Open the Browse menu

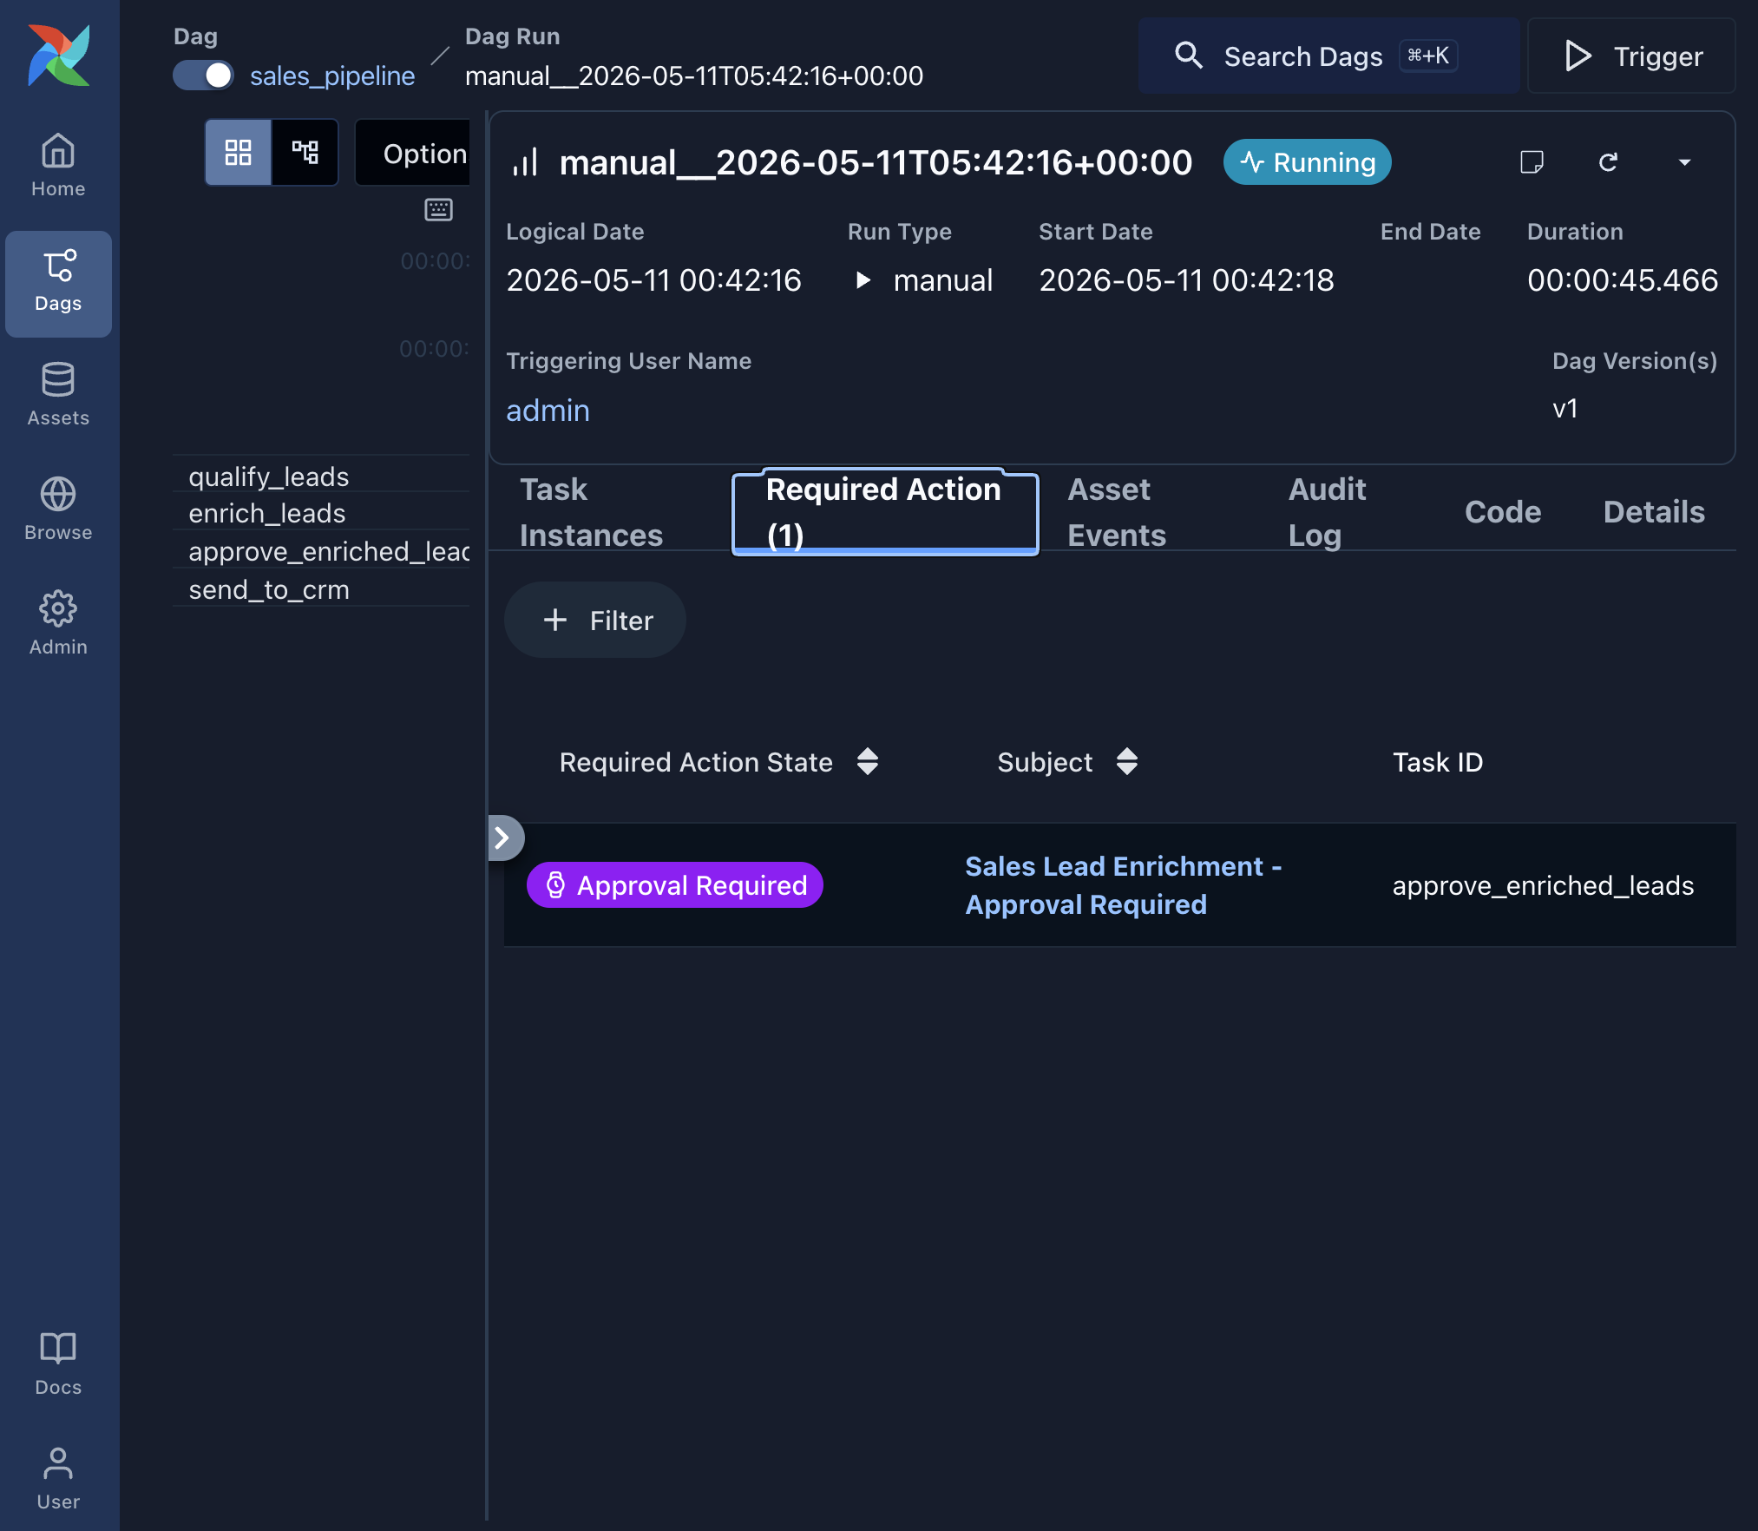click(x=58, y=510)
